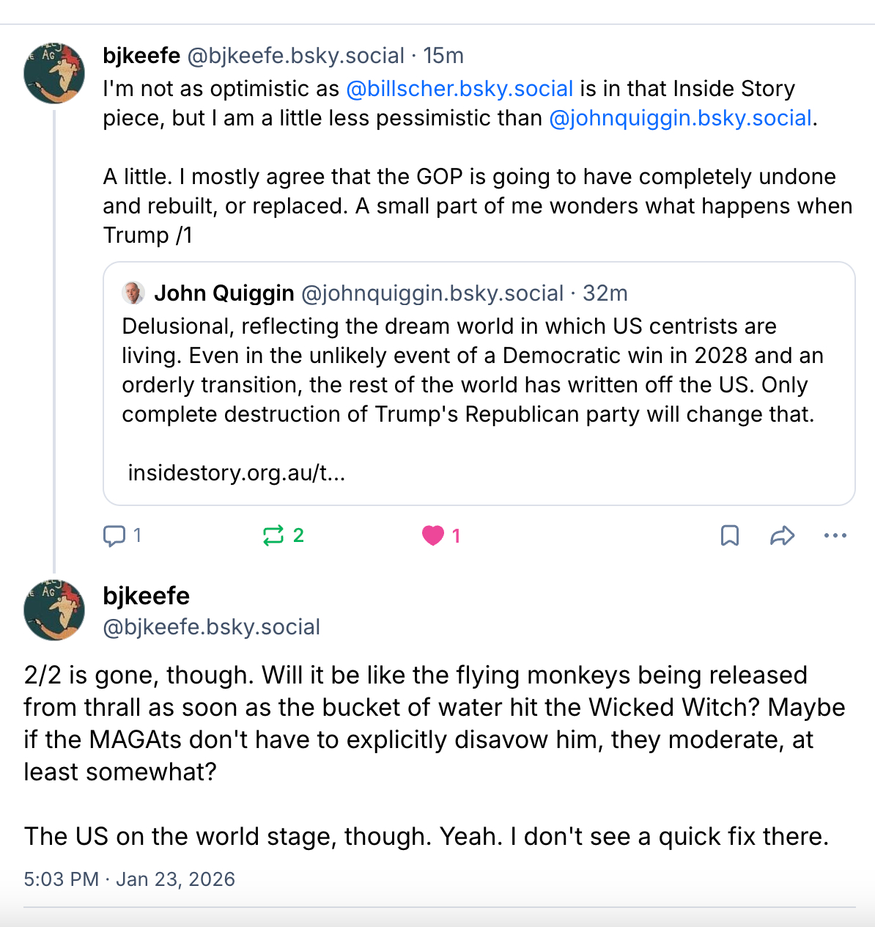Bookmark the first bjkeefe post
Screen dimensions: 875x927
(x=730, y=536)
